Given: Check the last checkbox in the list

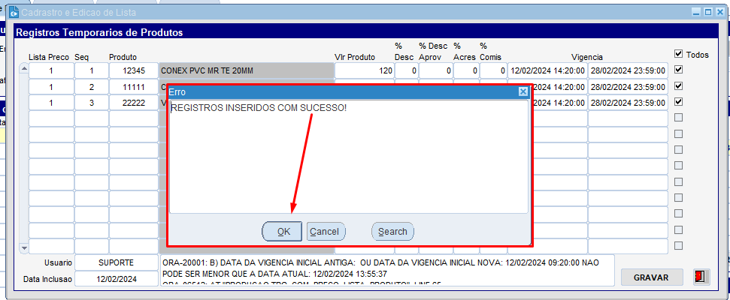Looking at the screenshot, I should (678, 245).
